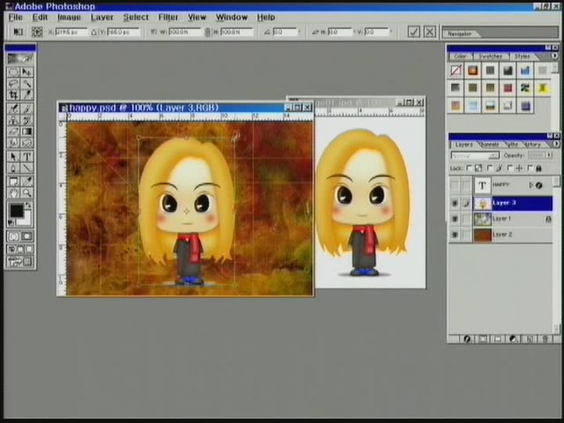The image size is (564, 423).
Task: Select the Path Component Selection arrow tool
Action: click(13, 157)
